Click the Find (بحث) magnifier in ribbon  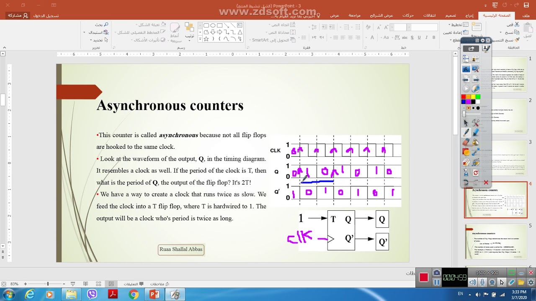click(102, 25)
